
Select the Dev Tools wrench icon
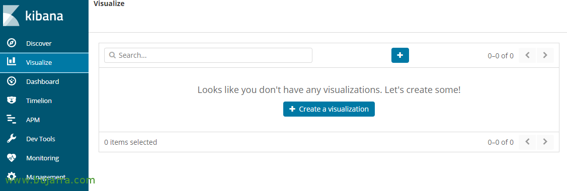pos(12,139)
